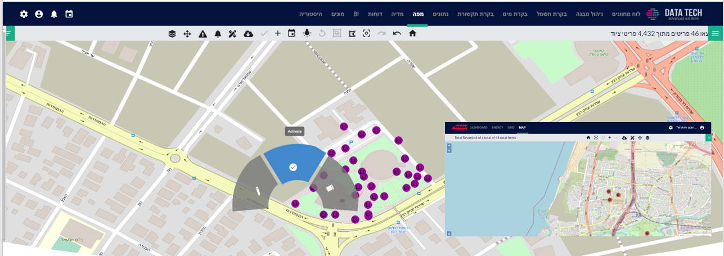Open the layers tool in map toolbar
Image resolution: width=724 pixels, height=256 pixels.
172,34
